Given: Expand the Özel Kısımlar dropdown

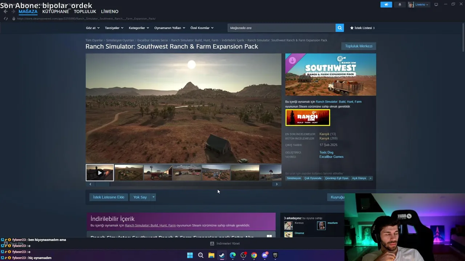Looking at the screenshot, I should coord(202,28).
